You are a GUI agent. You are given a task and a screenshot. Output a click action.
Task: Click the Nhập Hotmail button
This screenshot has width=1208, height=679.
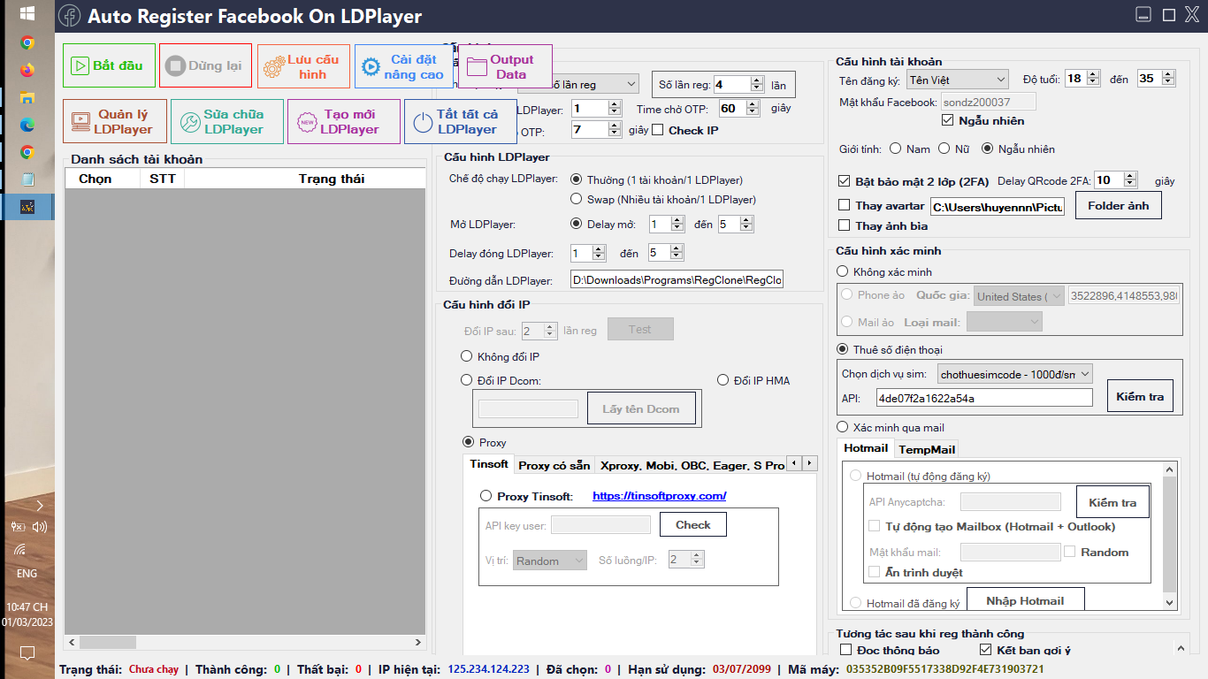click(x=1025, y=600)
